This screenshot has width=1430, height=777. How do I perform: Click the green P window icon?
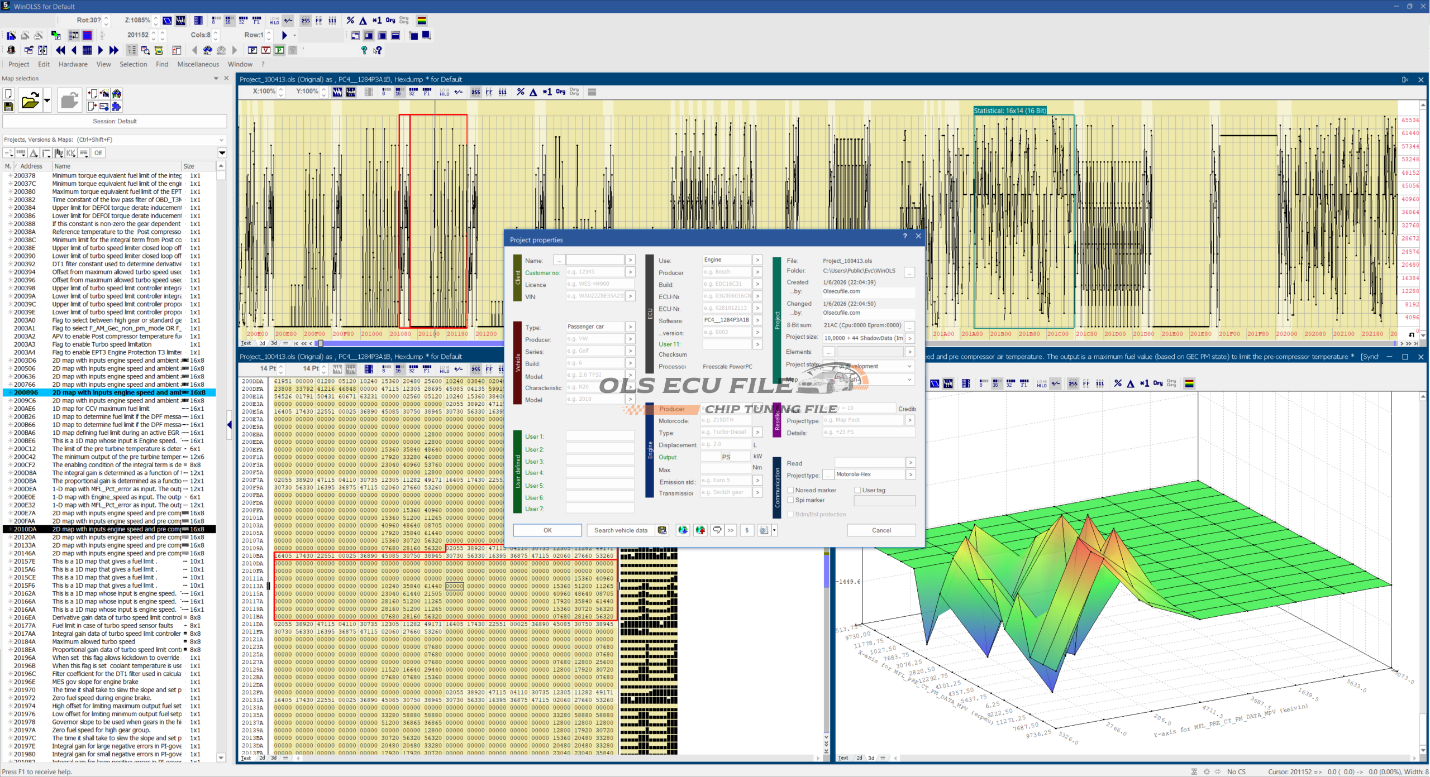click(x=279, y=50)
